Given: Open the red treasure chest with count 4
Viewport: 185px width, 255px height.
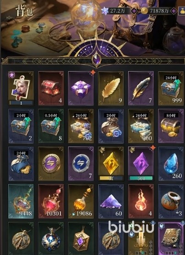Looking at the screenshot, I should pos(51,88).
